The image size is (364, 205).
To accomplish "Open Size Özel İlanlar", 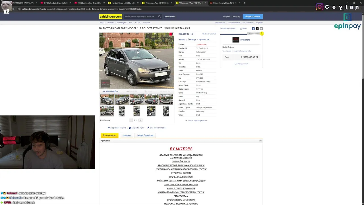I will 248,22.
